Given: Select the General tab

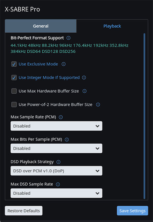Looking at the screenshot, I should (x=41, y=26).
